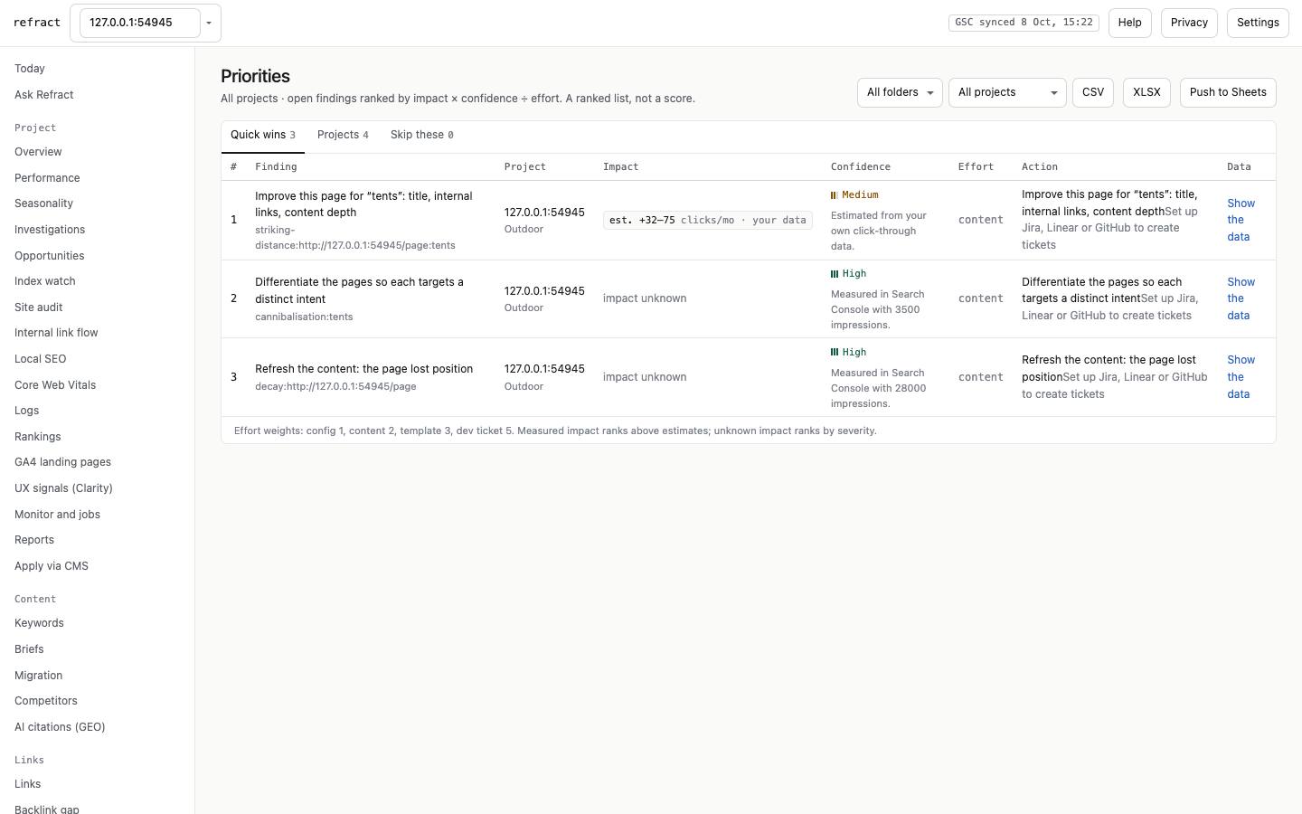Switch to the Skip these tab
The height and width of the screenshot is (814, 1302).
pos(421,136)
